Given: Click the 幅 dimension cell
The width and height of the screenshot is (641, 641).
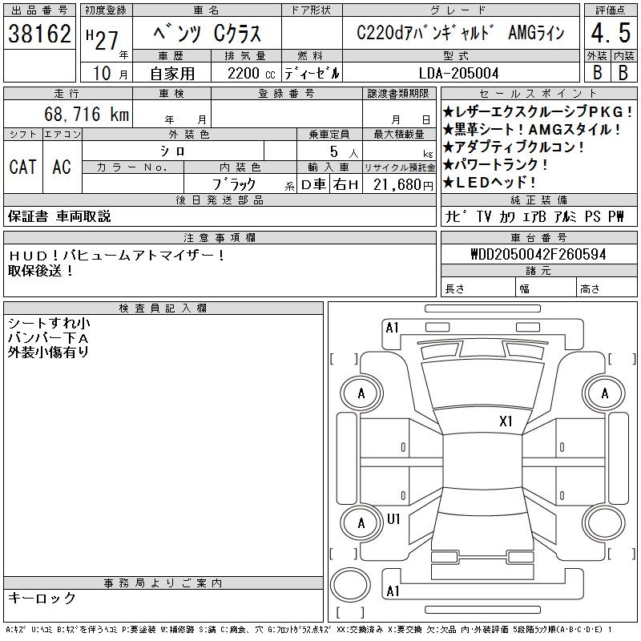Looking at the screenshot, I should click(x=546, y=288).
